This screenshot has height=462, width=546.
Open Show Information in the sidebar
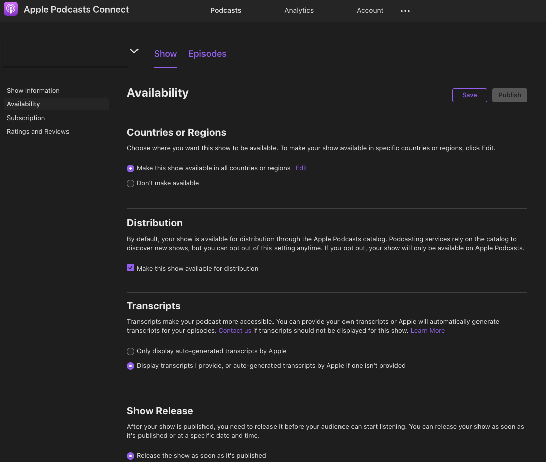point(33,91)
